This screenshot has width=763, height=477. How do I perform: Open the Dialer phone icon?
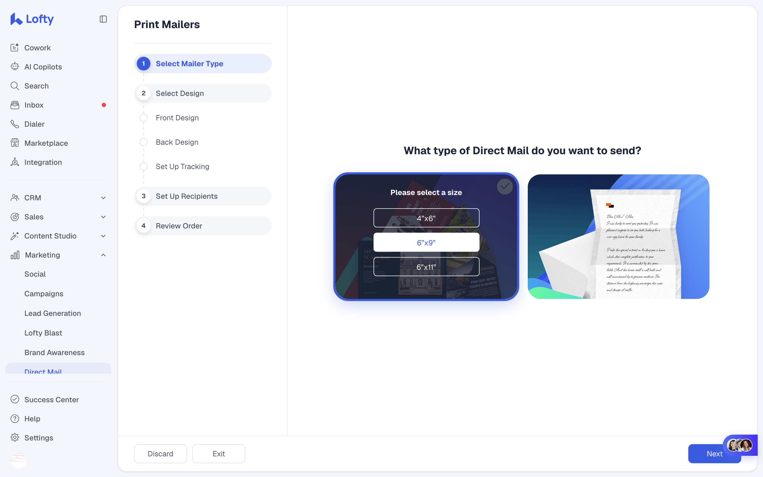click(15, 124)
